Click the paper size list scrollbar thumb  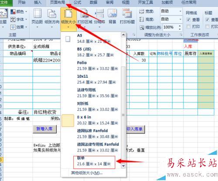point(123,115)
